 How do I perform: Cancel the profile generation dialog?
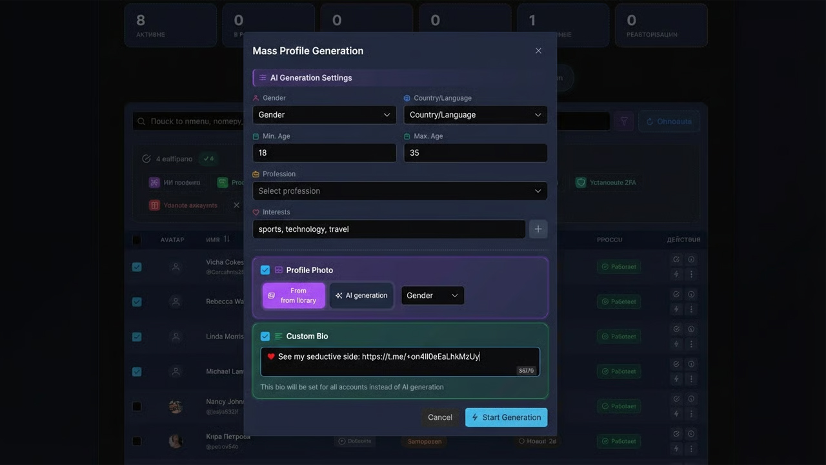coord(440,417)
